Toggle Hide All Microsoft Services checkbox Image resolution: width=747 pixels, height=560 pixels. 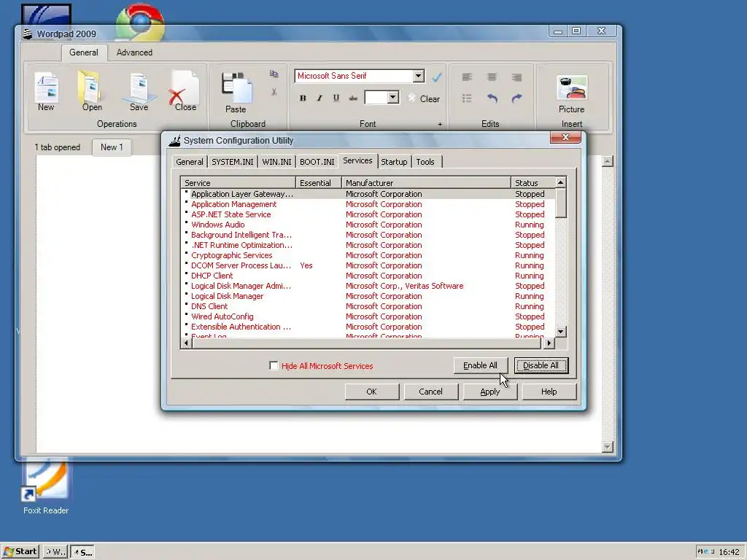274,366
